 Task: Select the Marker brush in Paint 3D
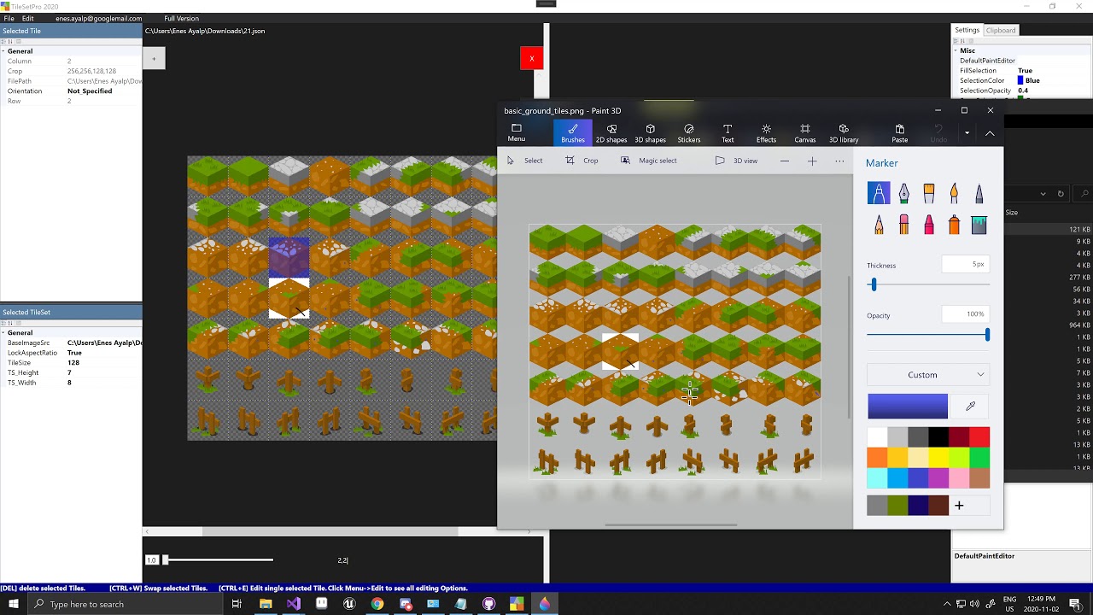coord(879,193)
